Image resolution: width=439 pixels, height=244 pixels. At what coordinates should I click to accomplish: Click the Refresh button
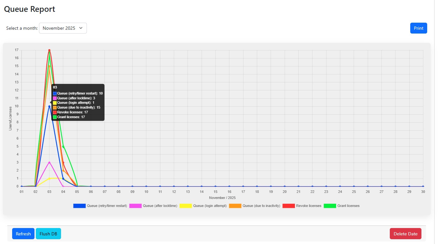pos(23,234)
